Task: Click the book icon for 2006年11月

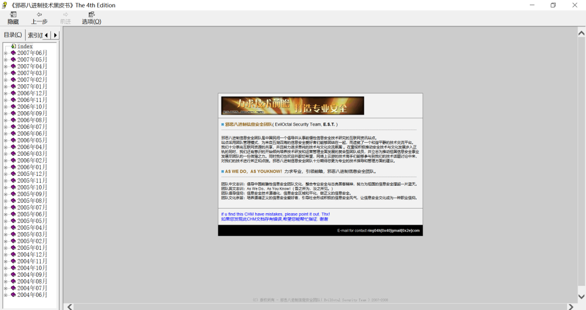Action: [x=13, y=100]
